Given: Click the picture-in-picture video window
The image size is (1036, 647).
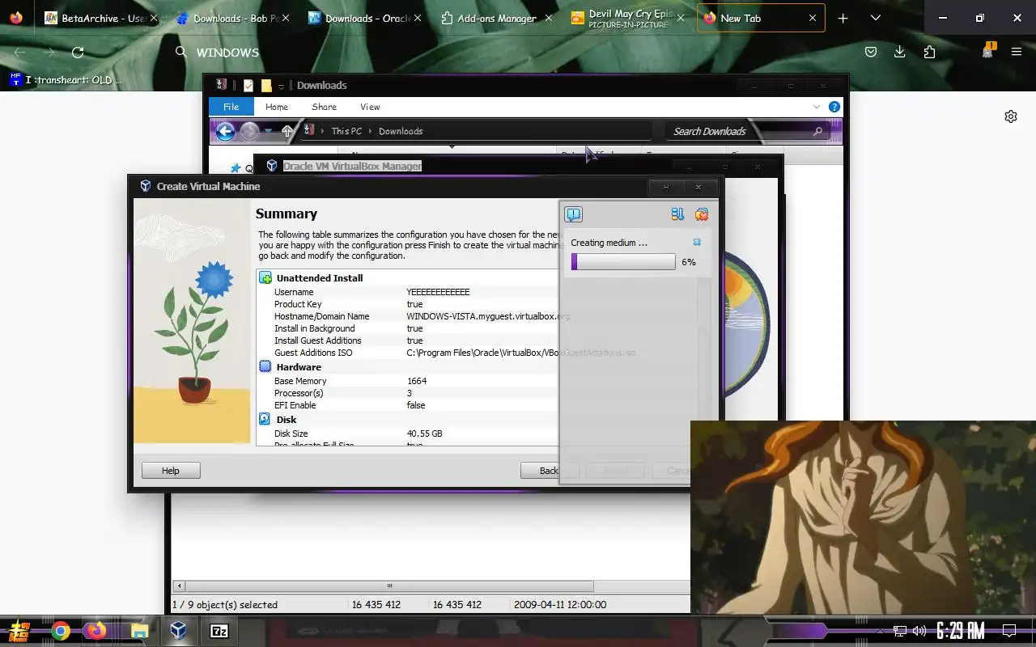Looking at the screenshot, I should point(863,518).
